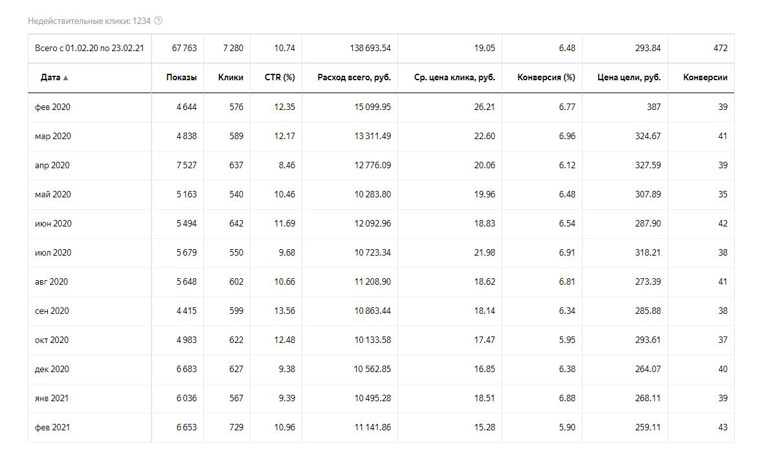
Task: Click the totals row period label
Action: (89, 48)
